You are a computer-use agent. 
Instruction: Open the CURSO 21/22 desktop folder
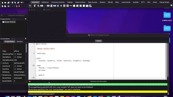[x=167, y=16]
